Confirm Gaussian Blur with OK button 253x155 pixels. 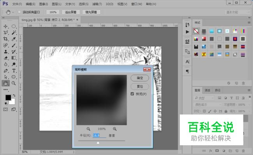click(140, 78)
